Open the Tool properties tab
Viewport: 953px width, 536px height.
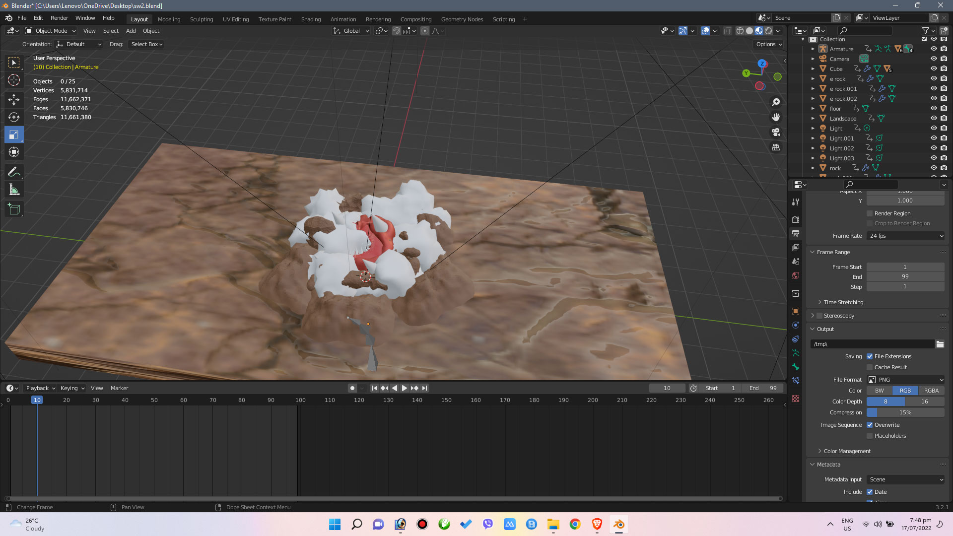point(796,202)
